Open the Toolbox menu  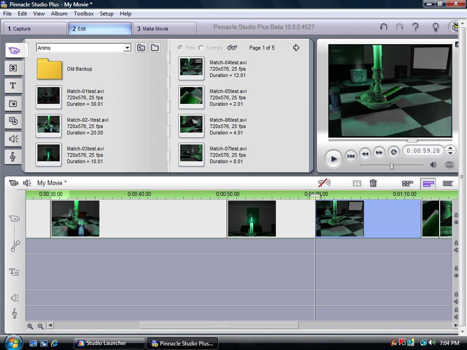coord(84,14)
